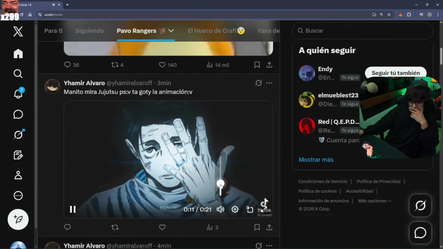
Task: Click the video volume slider handle
Action: tap(220, 184)
